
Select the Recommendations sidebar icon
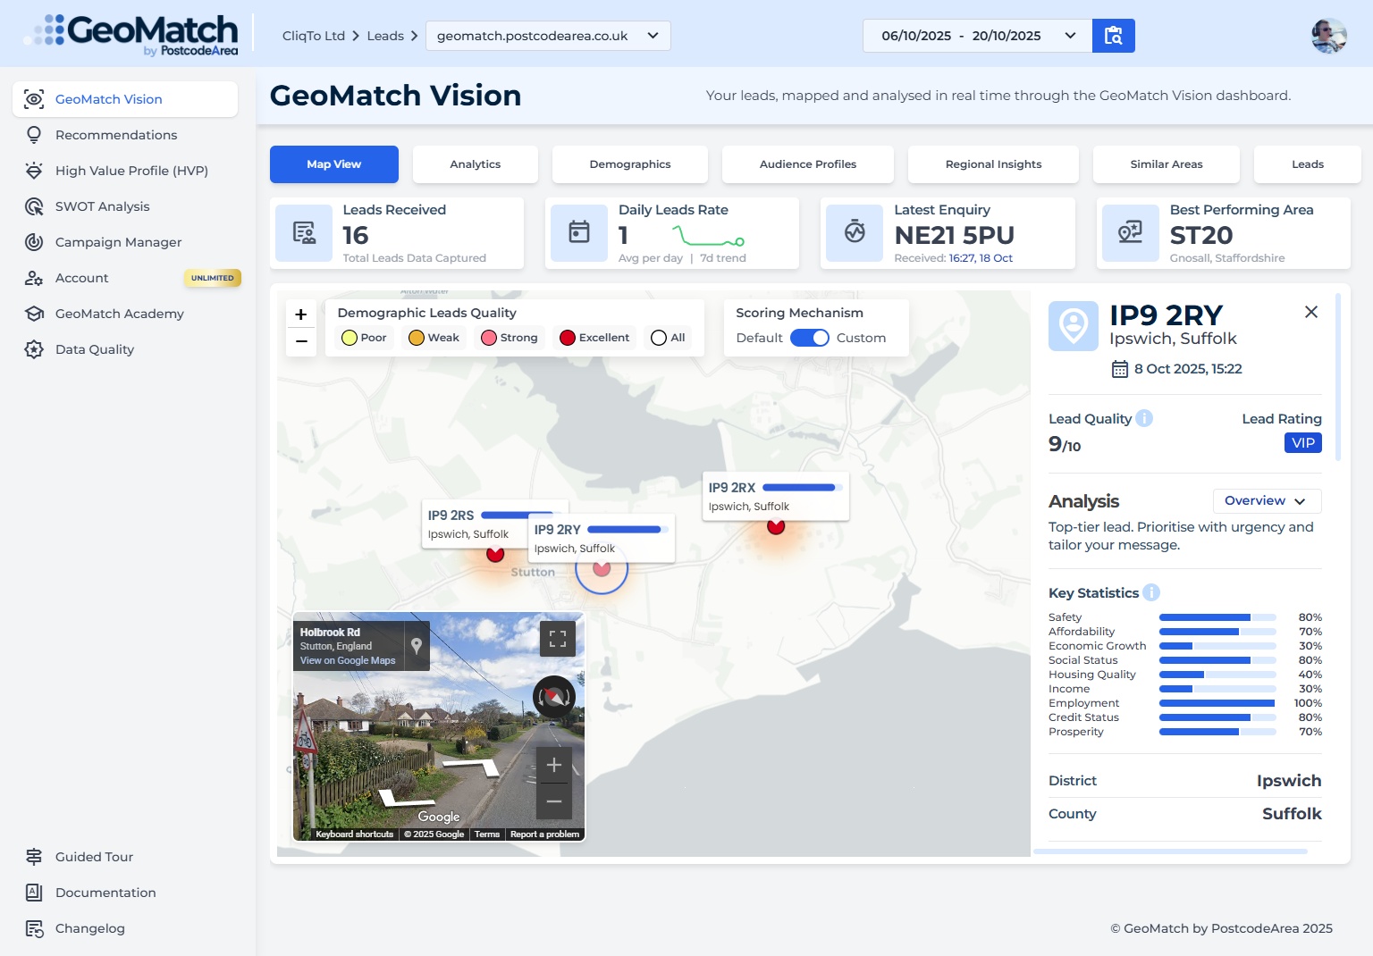pyautogui.click(x=33, y=135)
